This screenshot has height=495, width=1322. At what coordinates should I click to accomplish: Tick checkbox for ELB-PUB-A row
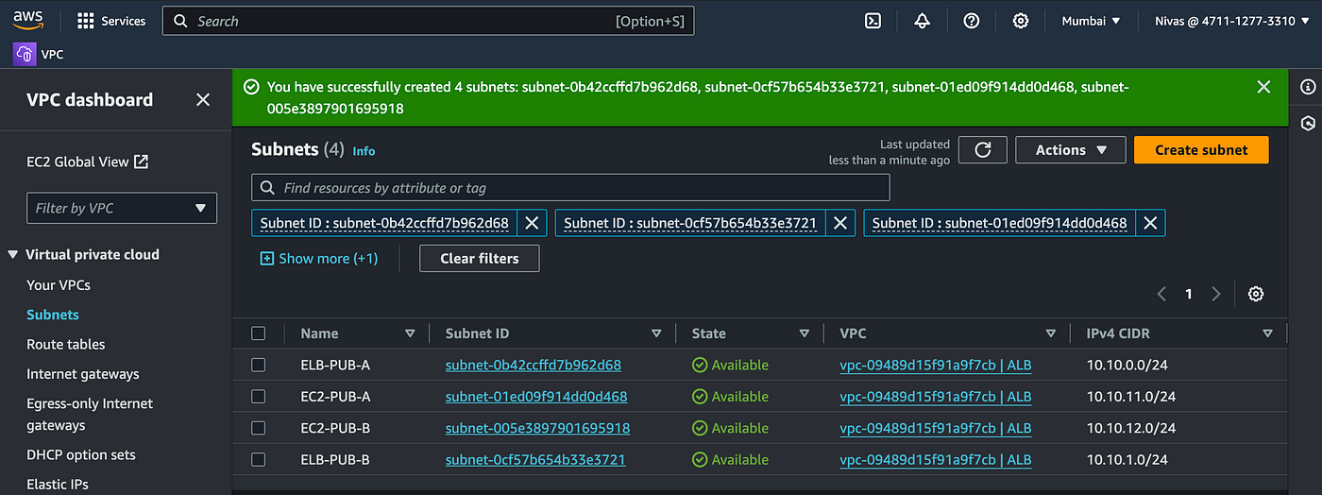(259, 365)
